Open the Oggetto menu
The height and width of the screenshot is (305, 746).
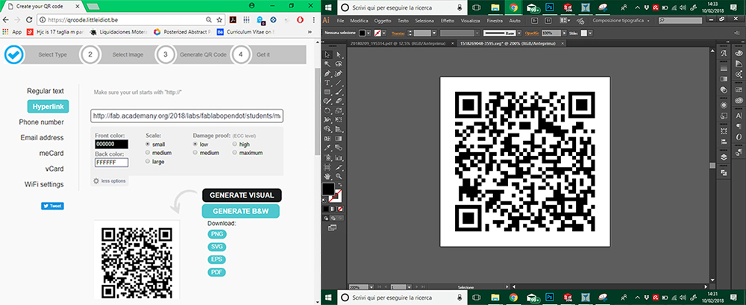[x=383, y=21]
